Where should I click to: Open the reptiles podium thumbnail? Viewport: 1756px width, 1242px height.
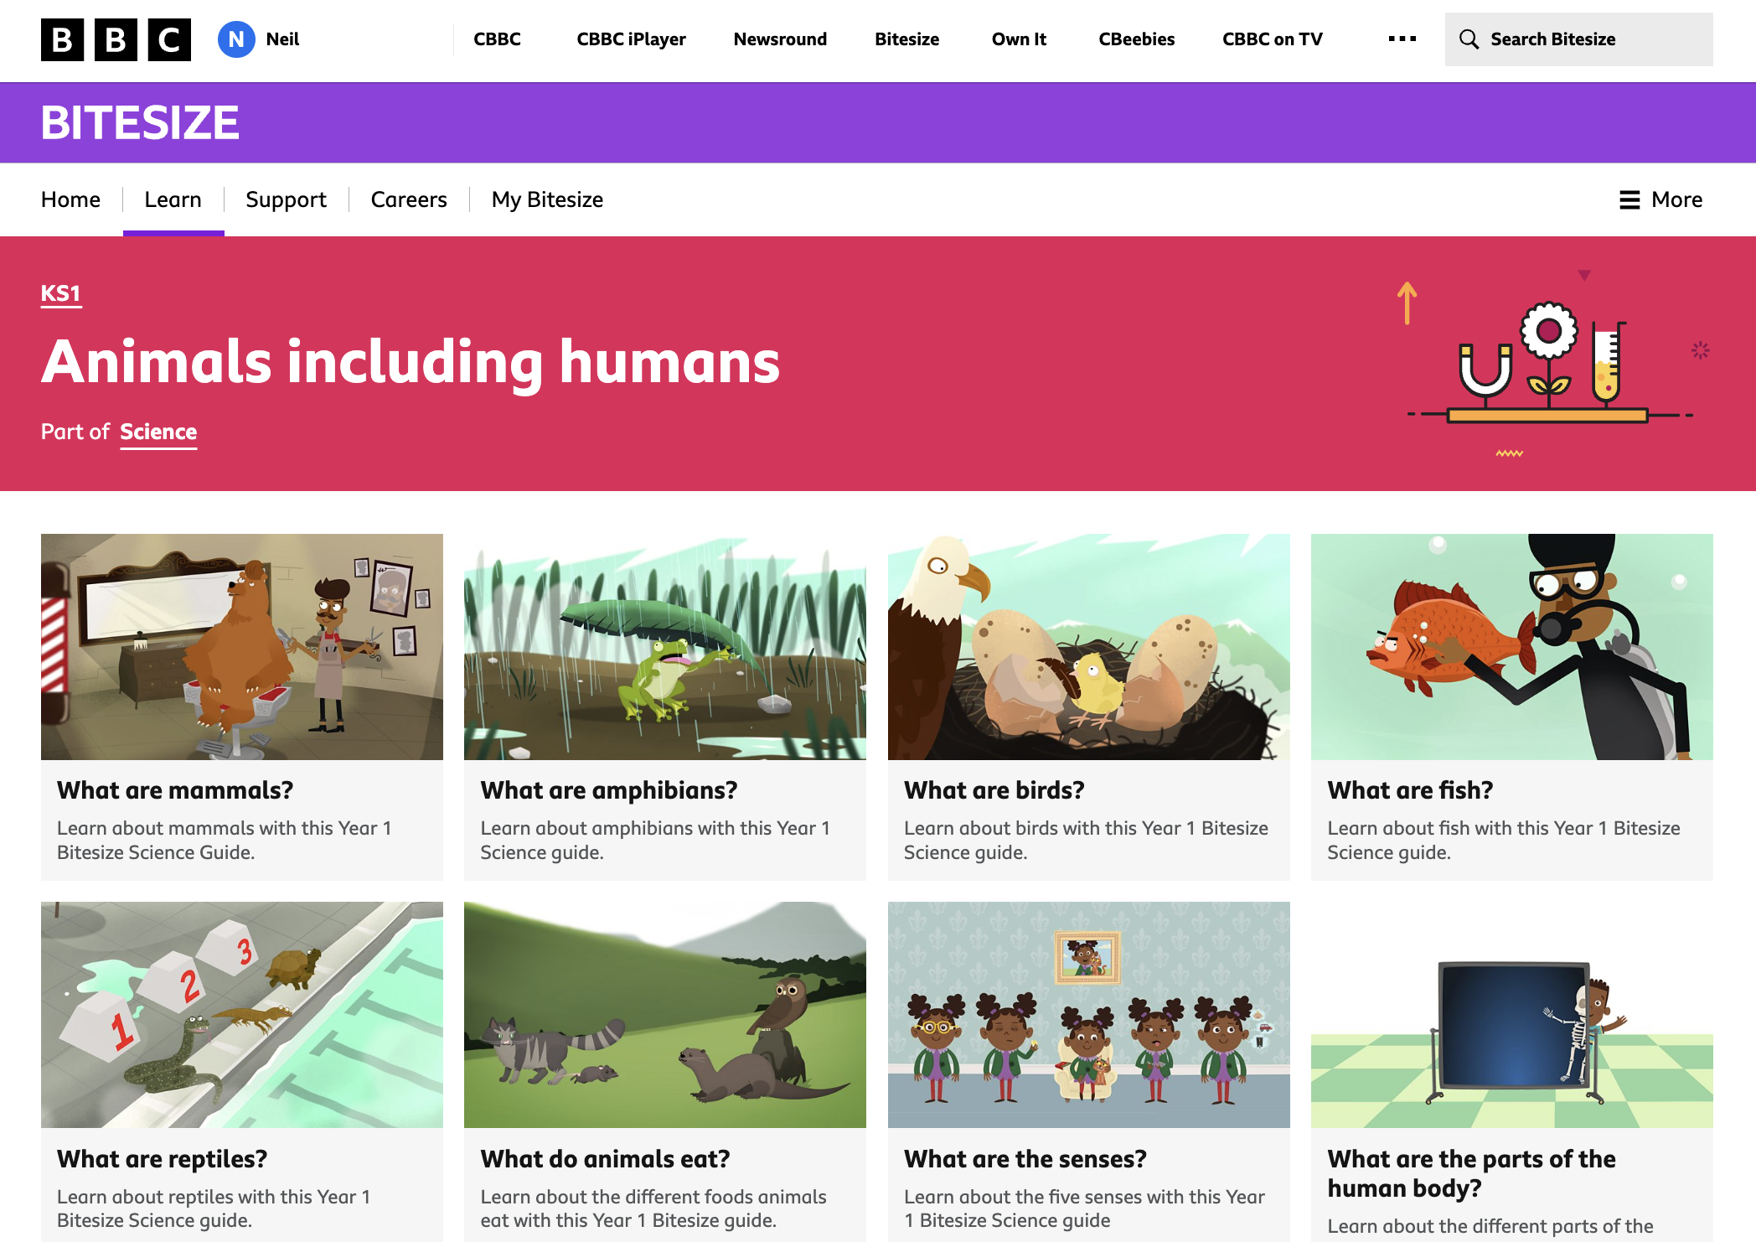pos(242,1015)
